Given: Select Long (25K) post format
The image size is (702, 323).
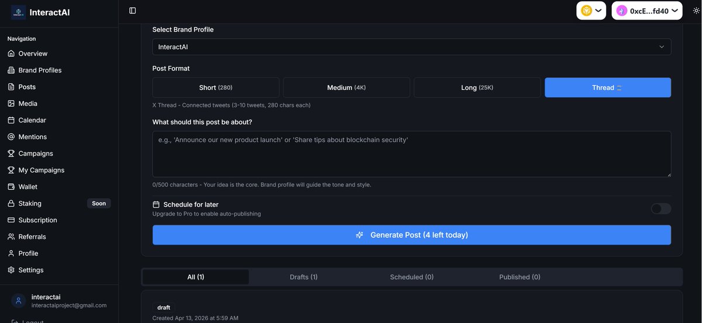Looking at the screenshot, I should click(477, 88).
